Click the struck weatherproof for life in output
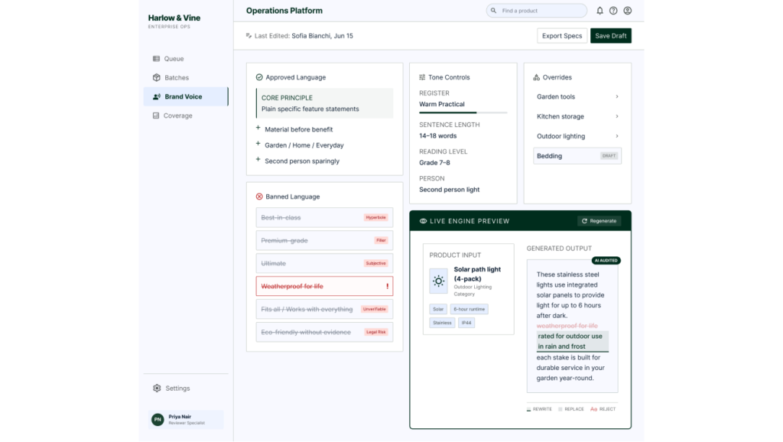Image resolution: width=783 pixels, height=442 pixels. [x=567, y=326]
